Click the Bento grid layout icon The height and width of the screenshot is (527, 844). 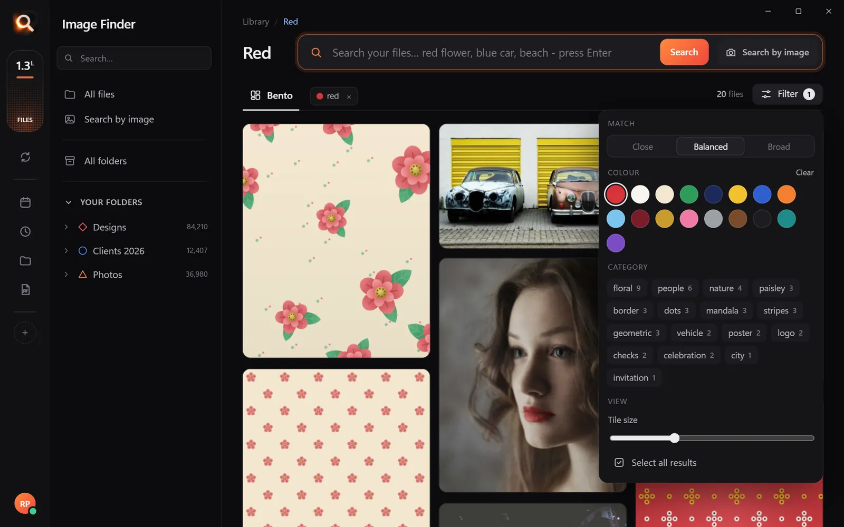tap(255, 95)
